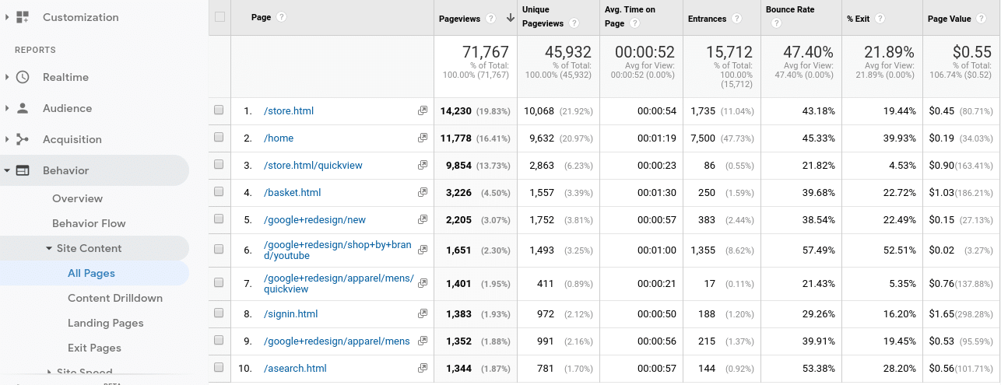1001x385 pixels.
Task: Open the Exit Pages report
Action: point(94,348)
